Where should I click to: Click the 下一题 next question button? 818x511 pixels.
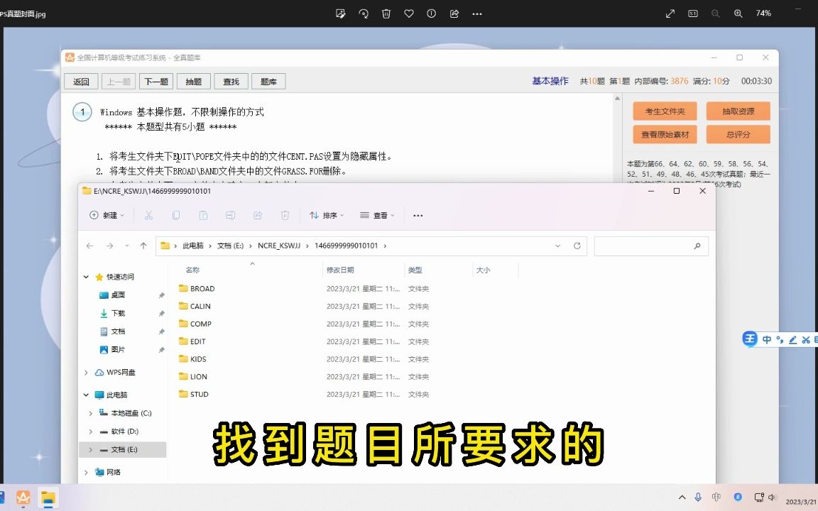[x=156, y=81]
